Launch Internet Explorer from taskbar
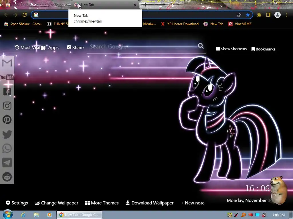 pos(23,215)
